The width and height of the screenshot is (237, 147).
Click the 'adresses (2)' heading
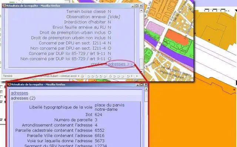click(x=23, y=98)
